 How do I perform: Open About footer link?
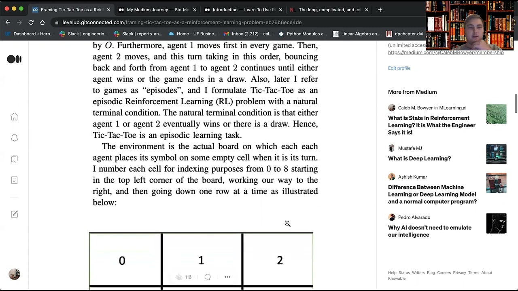pyautogui.click(x=487, y=273)
